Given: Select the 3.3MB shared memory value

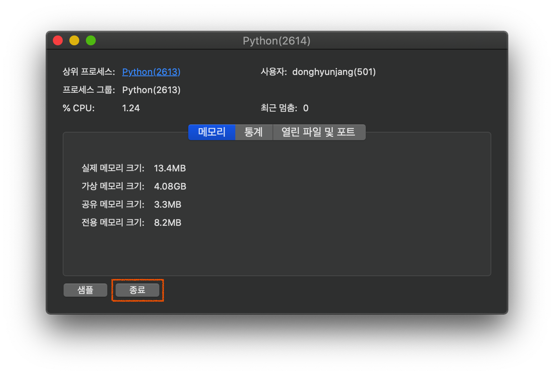Looking at the screenshot, I should (168, 204).
